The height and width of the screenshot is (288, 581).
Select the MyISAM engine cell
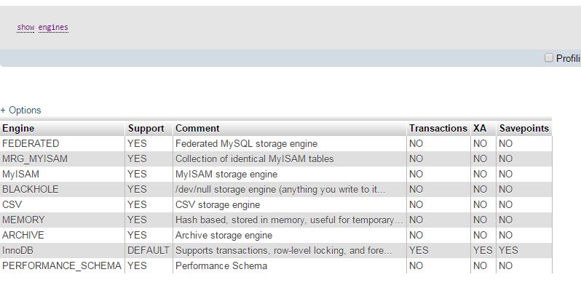[63, 174]
